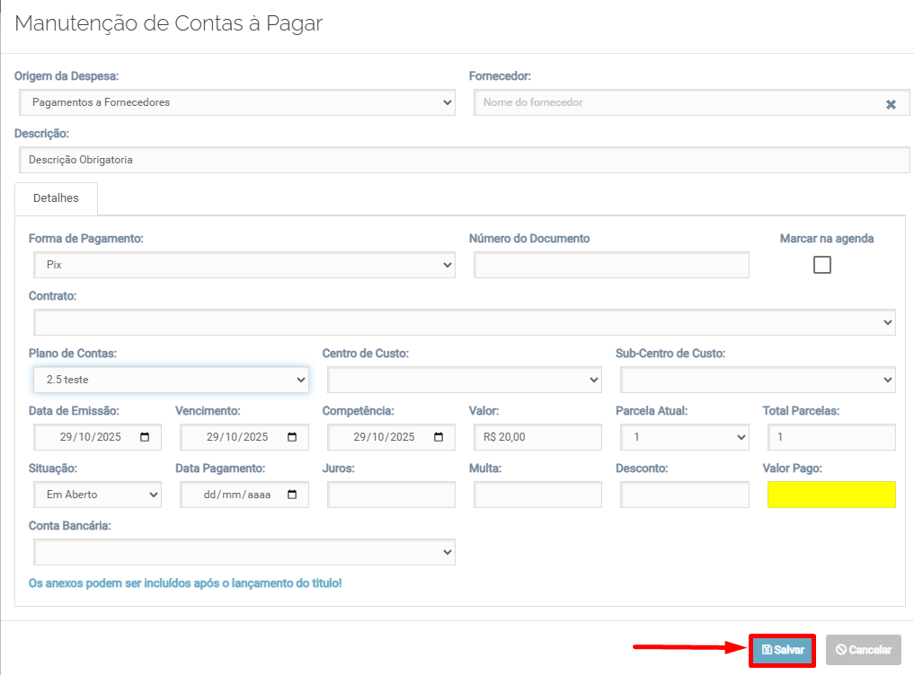
Task: Open calendar picker for Competência date
Action: click(439, 437)
